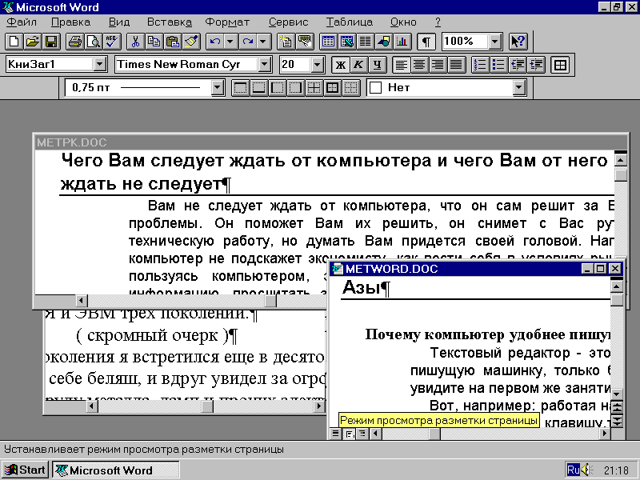The height and width of the screenshot is (480, 640).
Task: Cut the selection with the scissors icon
Action: pos(135,42)
